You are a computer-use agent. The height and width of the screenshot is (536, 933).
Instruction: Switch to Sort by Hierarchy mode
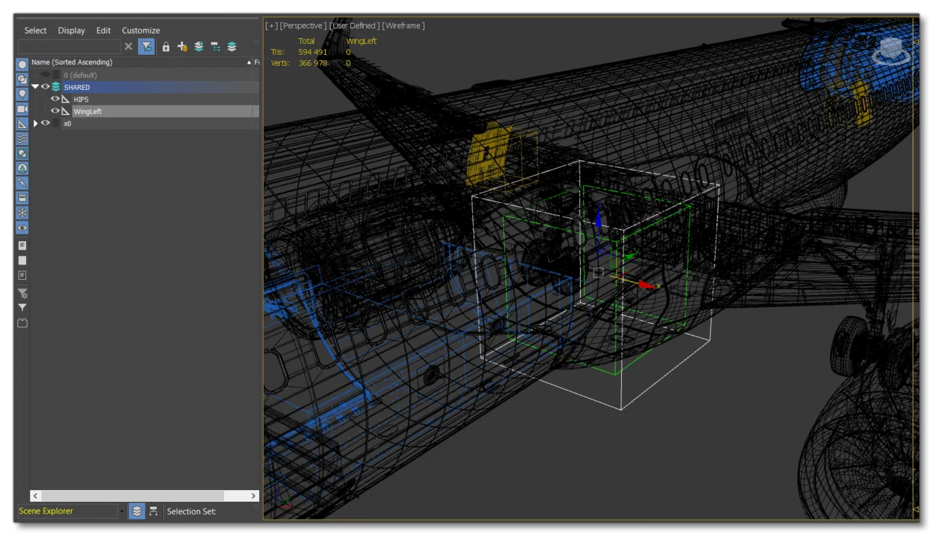[154, 511]
